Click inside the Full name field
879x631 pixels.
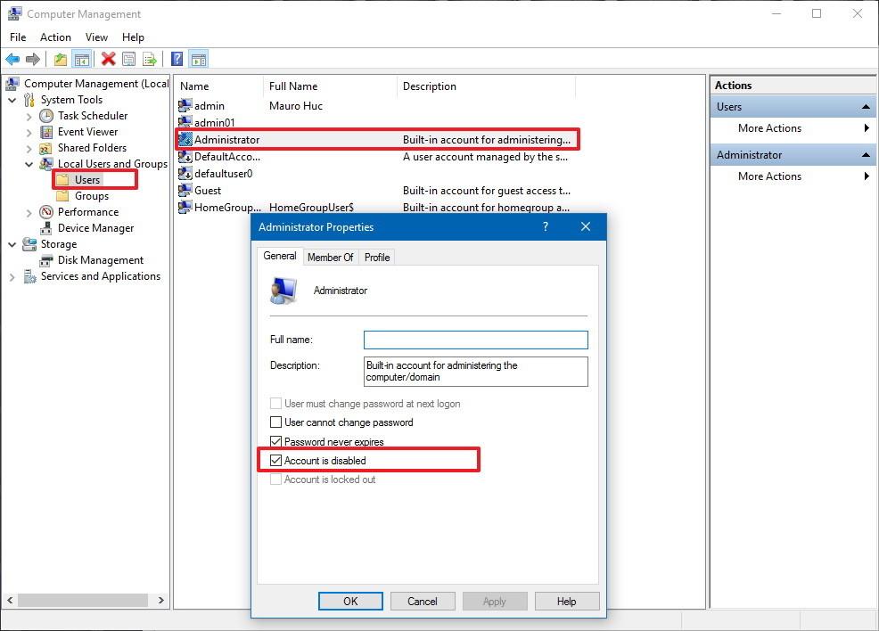(475, 340)
